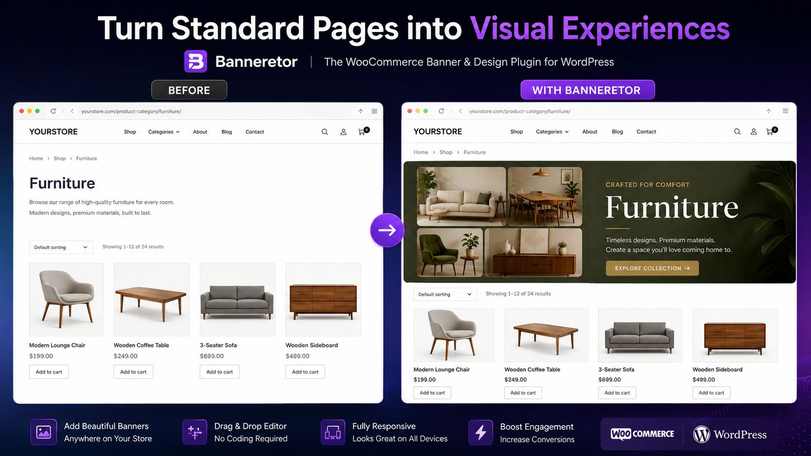This screenshot has height=456, width=811.
Task: Open the hamburger menu in the Before browser
Action: click(x=374, y=111)
